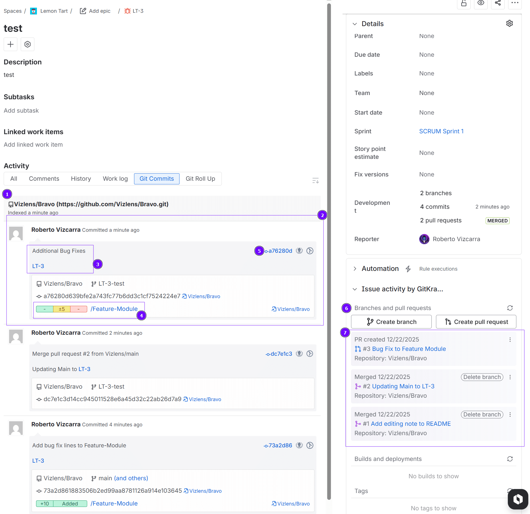The height and width of the screenshot is (514, 530).
Task: Open commit a76280d with the GitKraken squid icon
Action: [x=299, y=250]
